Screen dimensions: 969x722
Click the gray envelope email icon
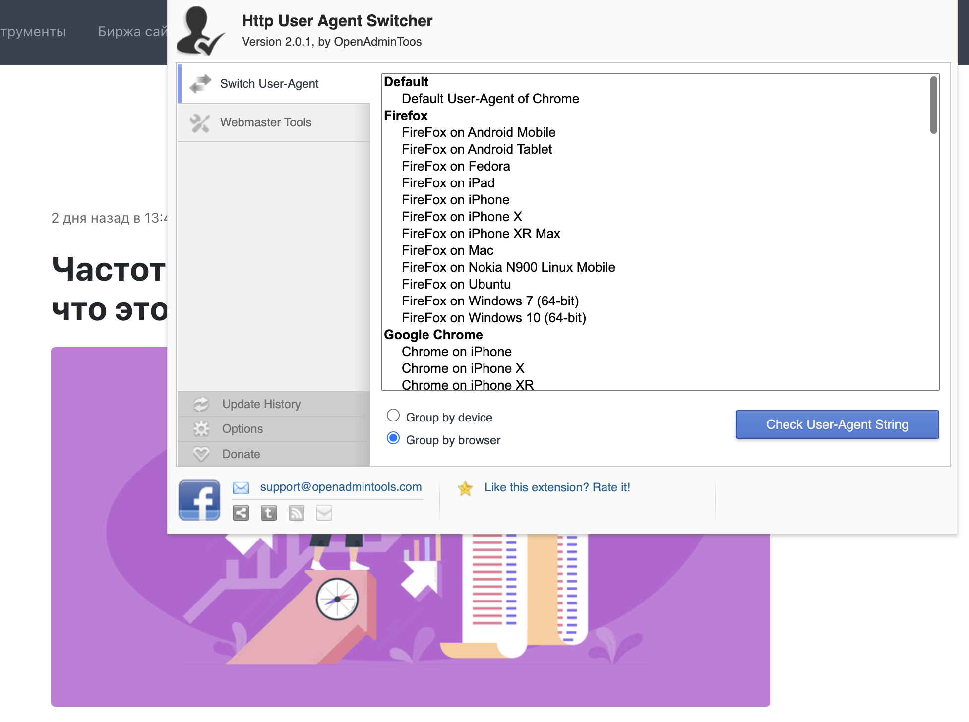[324, 513]
